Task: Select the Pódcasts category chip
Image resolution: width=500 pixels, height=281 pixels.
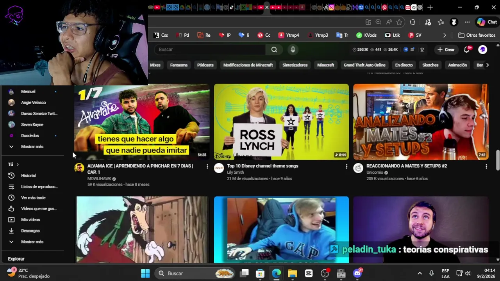Action: [205, 65]
